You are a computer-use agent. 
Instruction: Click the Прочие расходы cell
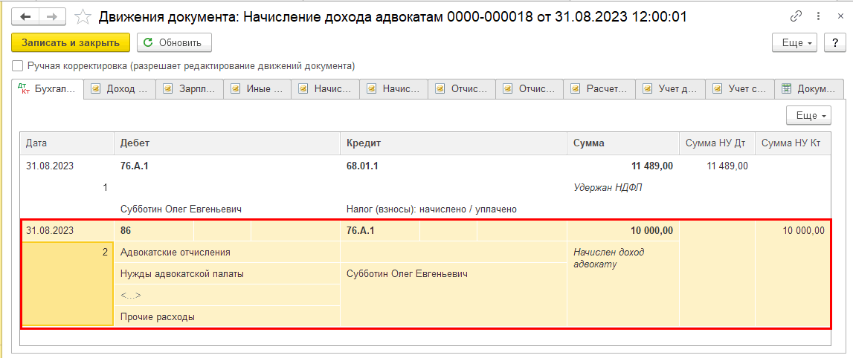pos(158,317)
